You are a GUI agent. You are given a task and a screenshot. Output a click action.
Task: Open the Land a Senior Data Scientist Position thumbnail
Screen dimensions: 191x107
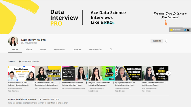point(155,73)
